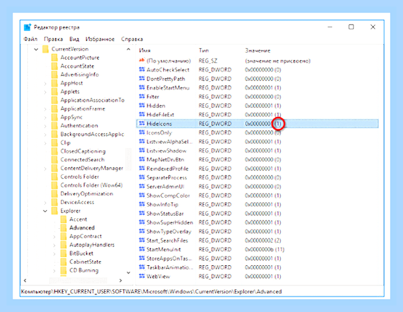
Task: Open the Справка menu
Action: click(x=132, y=39)
